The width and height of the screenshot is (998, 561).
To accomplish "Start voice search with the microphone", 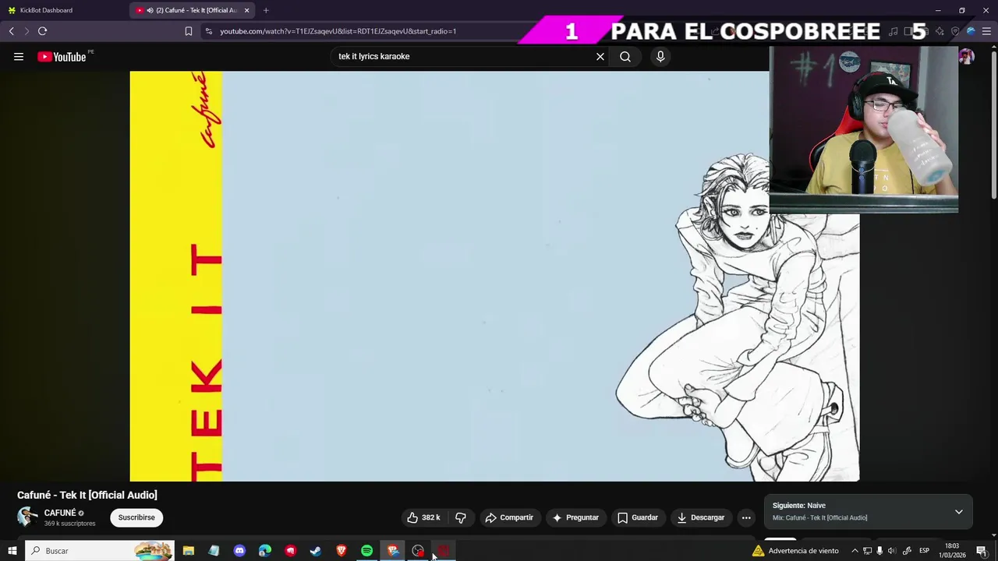I will tap(660, 56).
